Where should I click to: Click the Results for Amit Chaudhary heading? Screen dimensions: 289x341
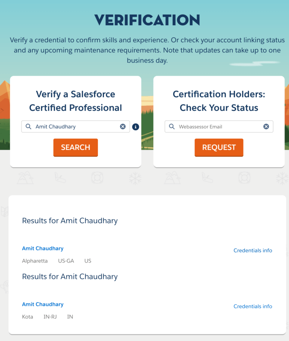click(70, 221)
